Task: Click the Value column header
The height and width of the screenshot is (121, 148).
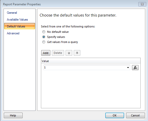Action: [91, 61]
